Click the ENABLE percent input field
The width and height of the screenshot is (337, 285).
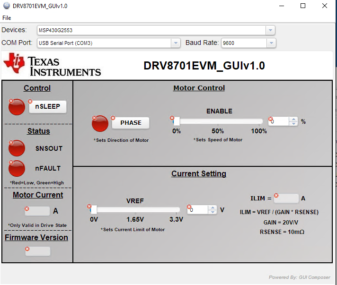(279, 121)
